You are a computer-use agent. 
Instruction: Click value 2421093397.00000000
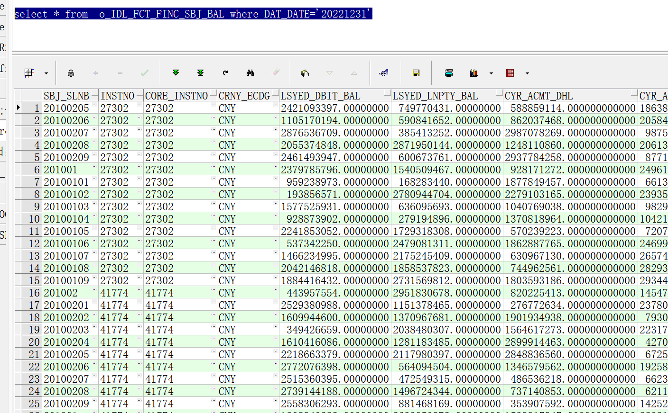coord(335,108)
